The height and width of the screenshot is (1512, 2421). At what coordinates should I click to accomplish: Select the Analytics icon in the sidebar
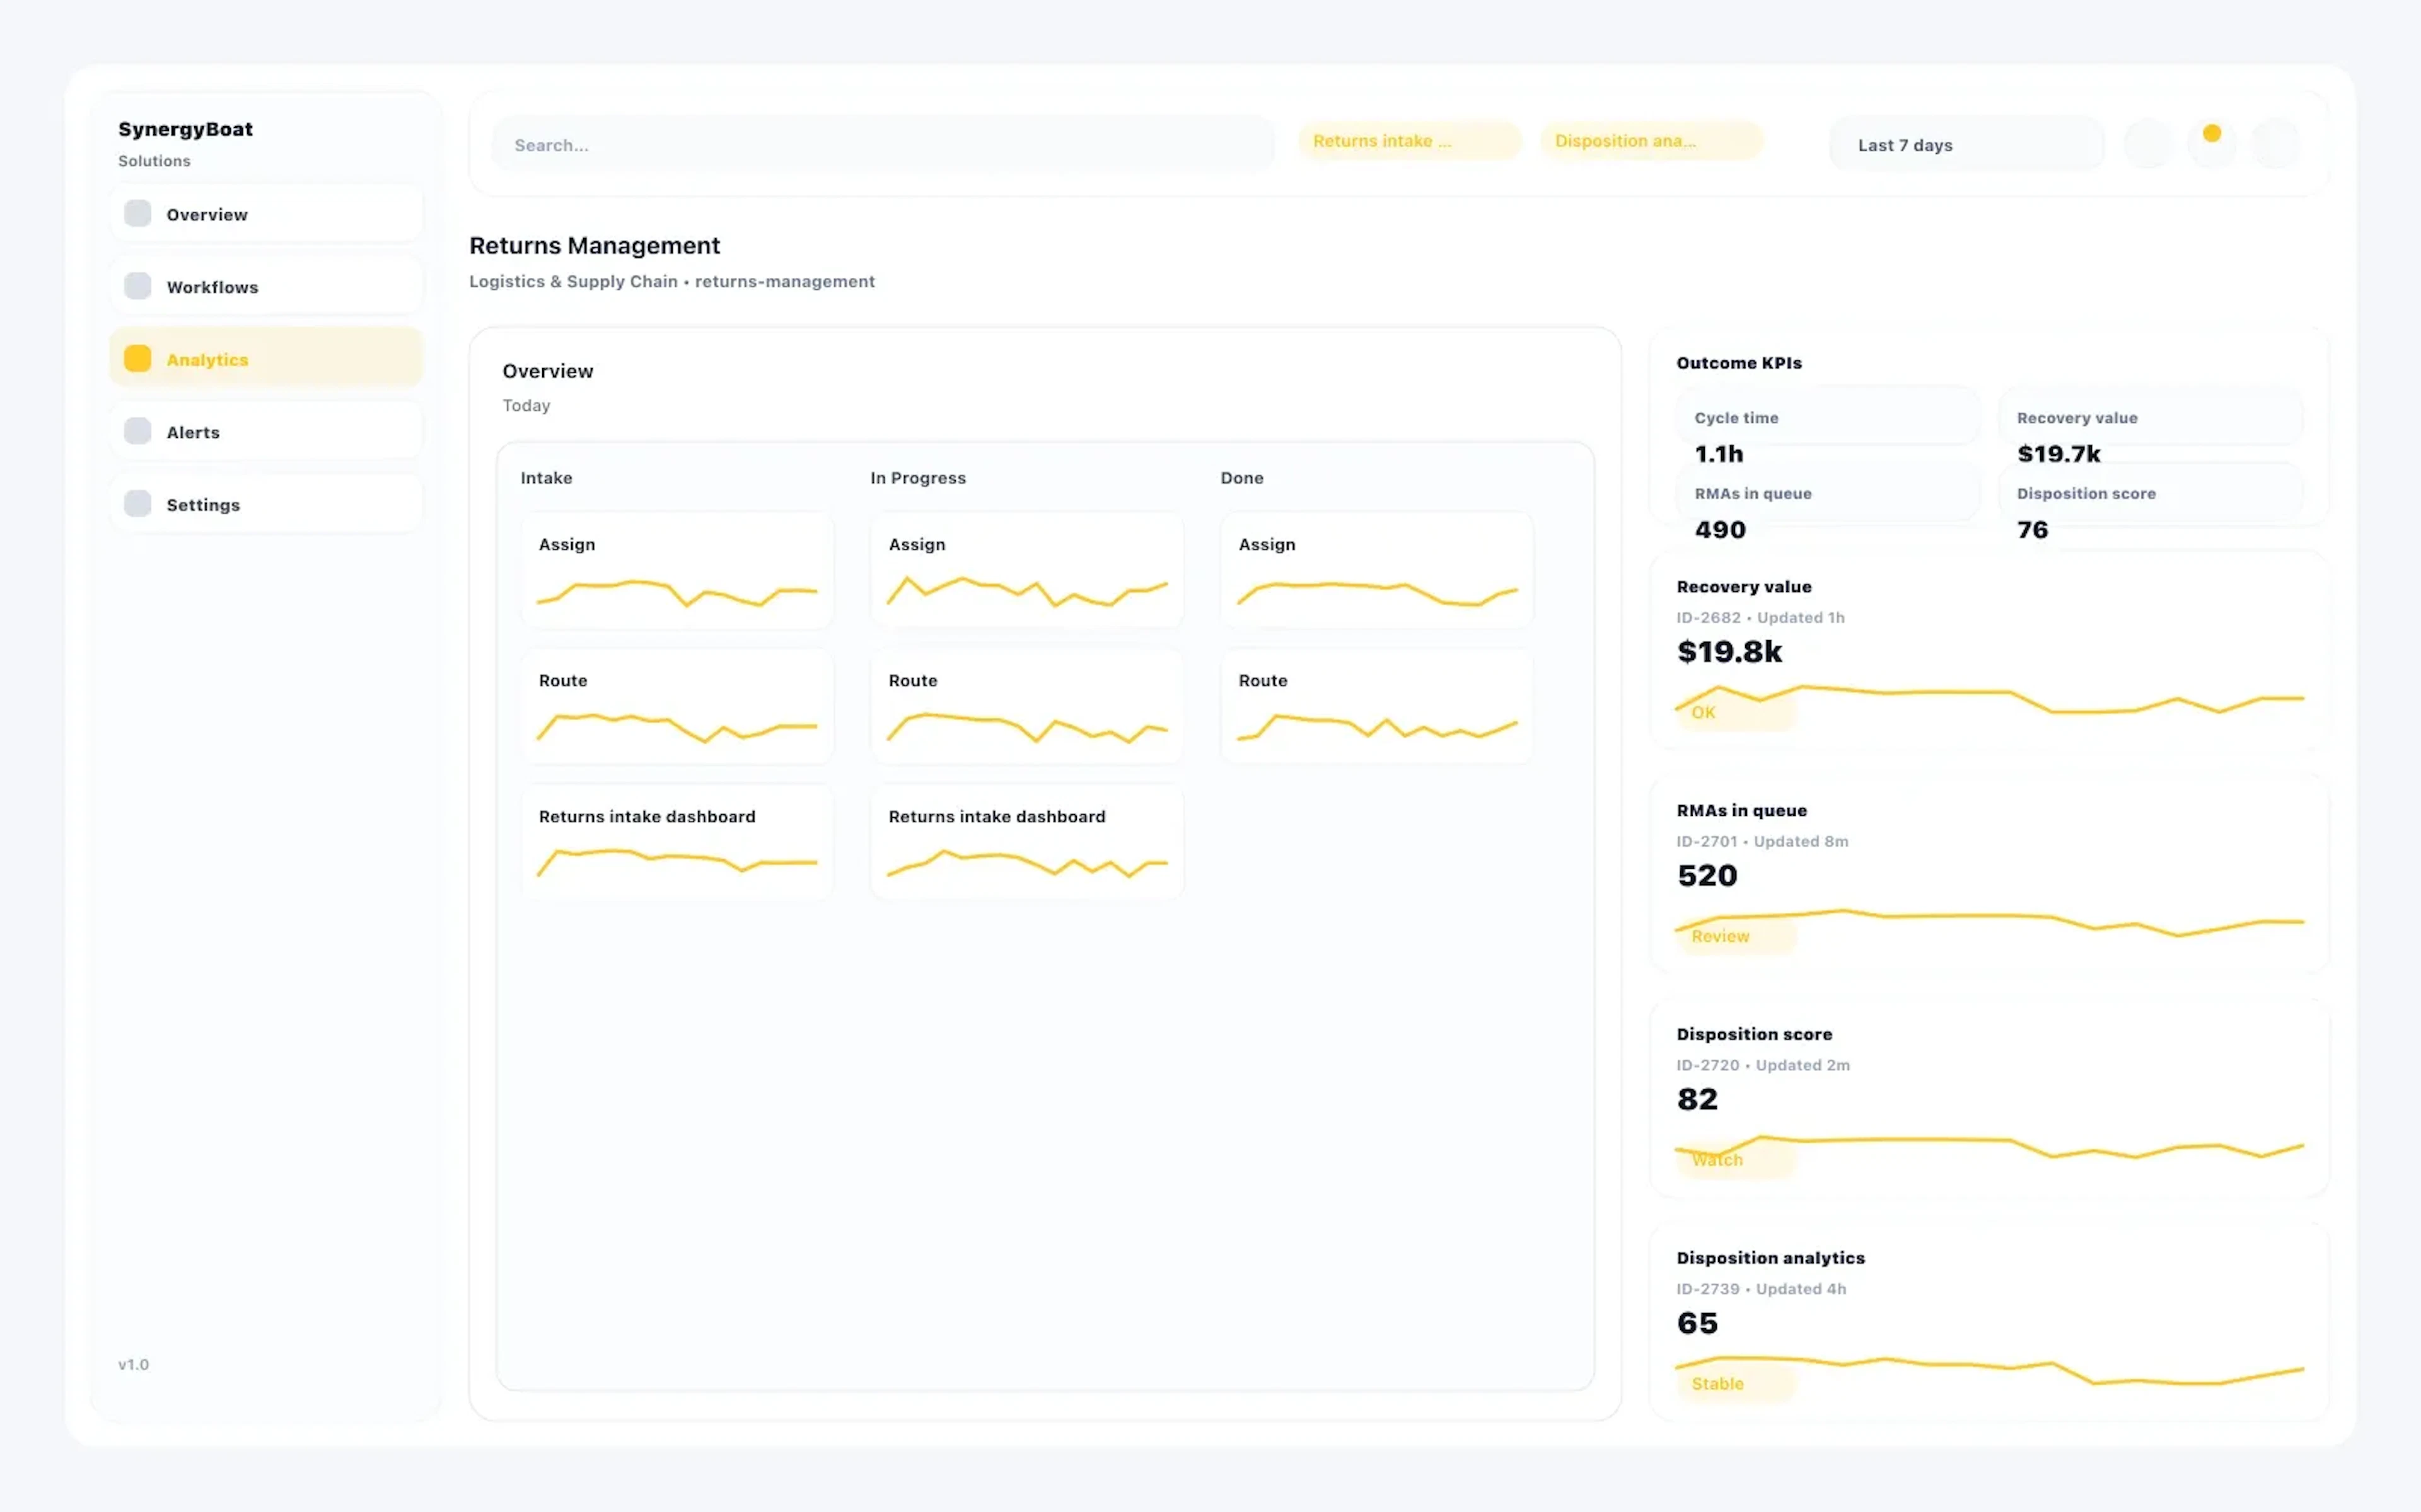coord(137,358)
